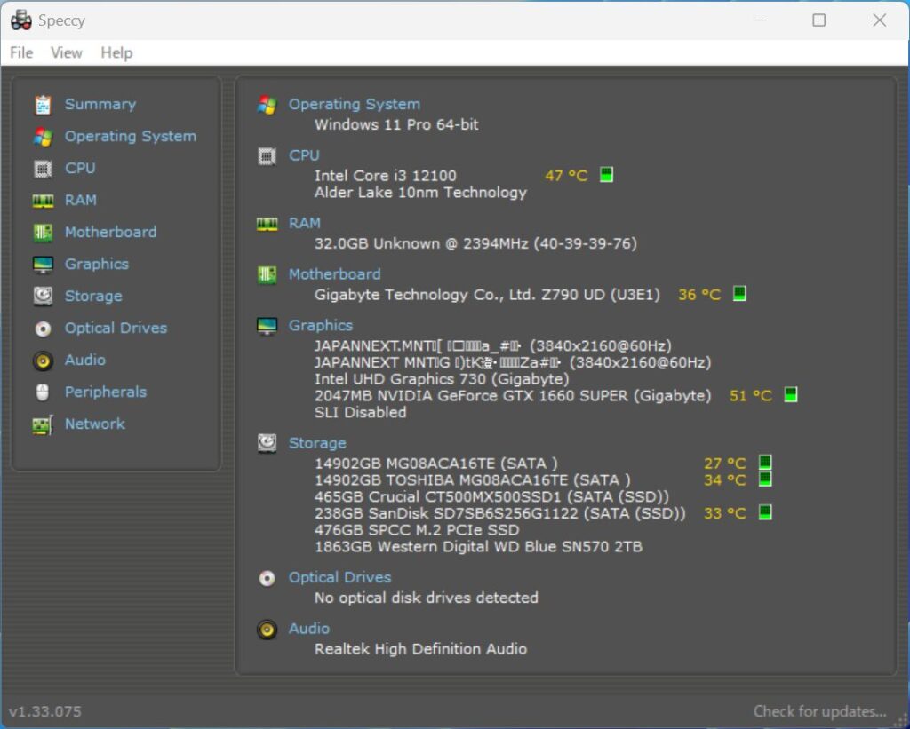Screen dimensions: 910x729
Task: Select the RAM stick icon in sidebar
Action: coord(43,201)
